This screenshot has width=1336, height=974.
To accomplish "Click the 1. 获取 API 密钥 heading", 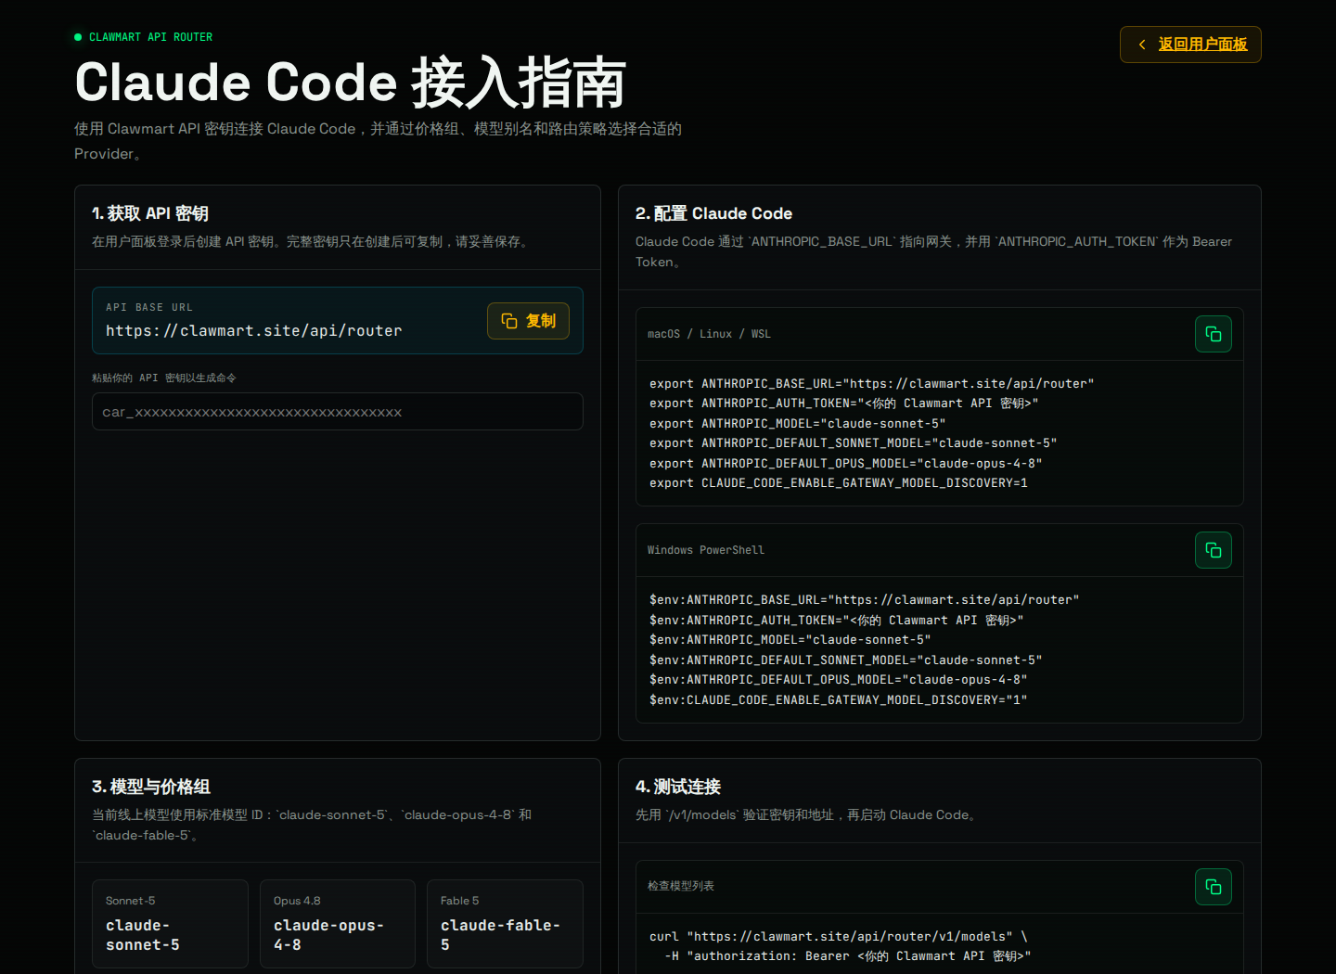I will (150, 213).
